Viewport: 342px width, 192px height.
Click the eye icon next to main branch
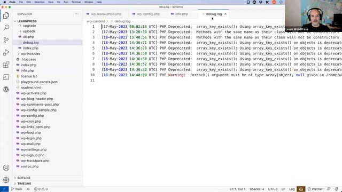click(28, 189)
